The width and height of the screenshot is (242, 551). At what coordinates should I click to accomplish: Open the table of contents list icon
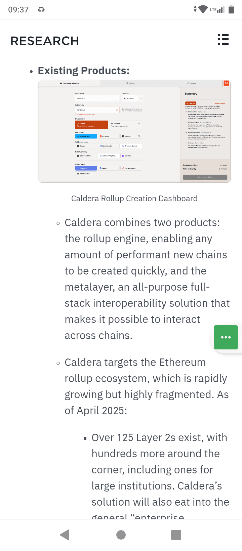223,39
